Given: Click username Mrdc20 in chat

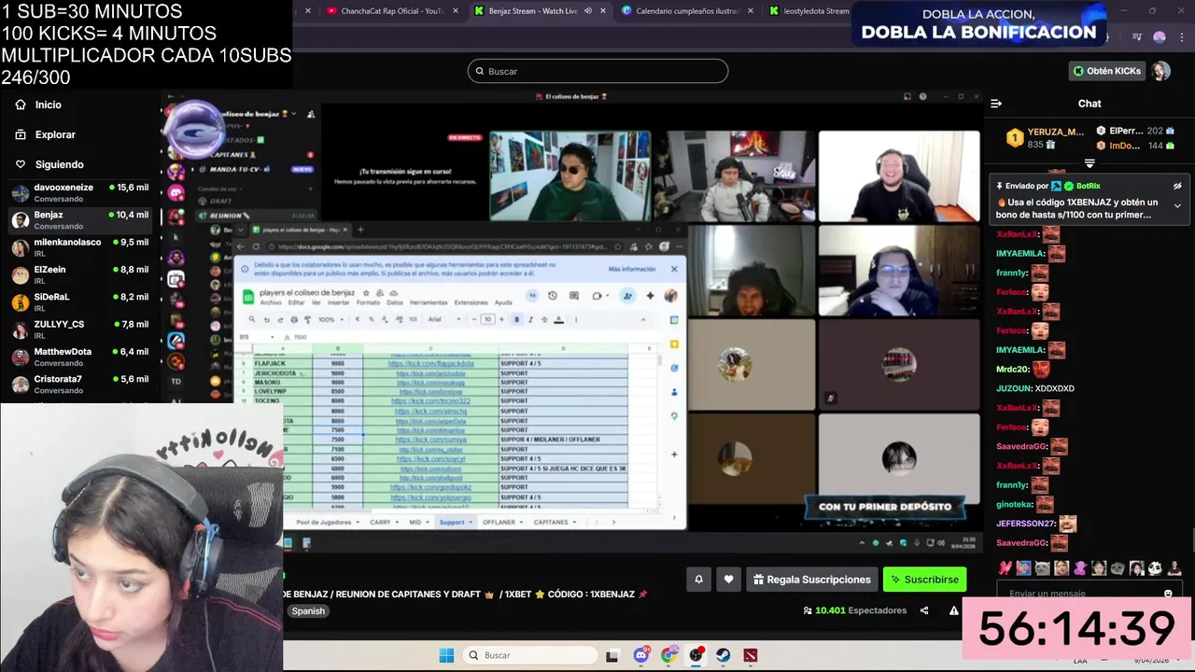Looking at the screenshot, I should tap(1013, 370).
